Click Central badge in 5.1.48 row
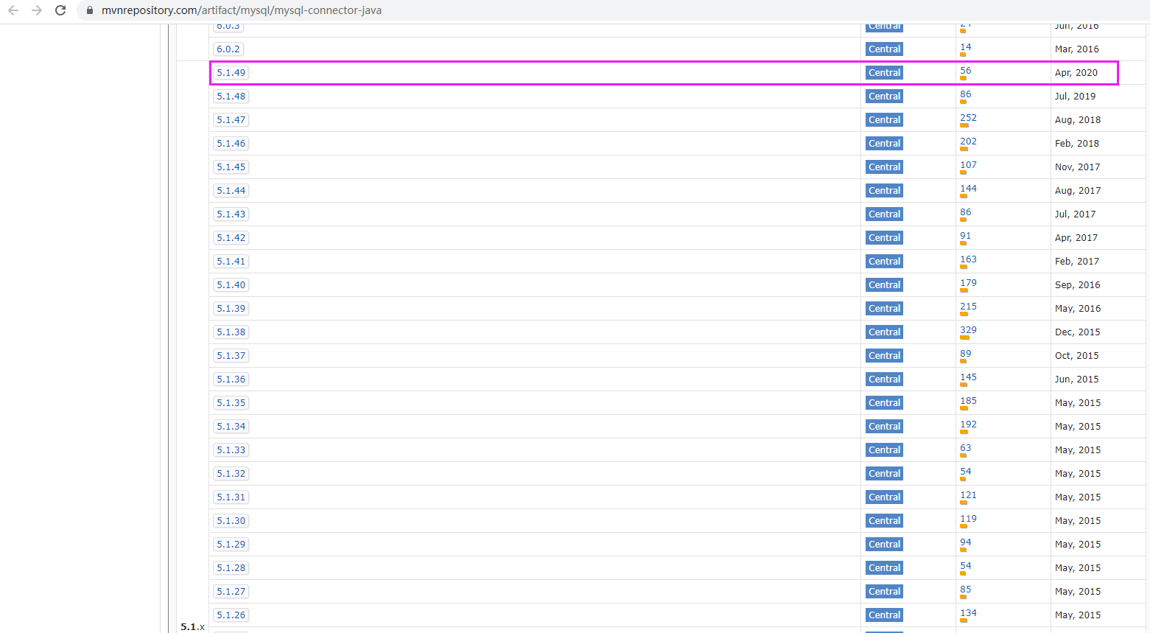Screen dimensions: 1150x633 click(884, 97)
